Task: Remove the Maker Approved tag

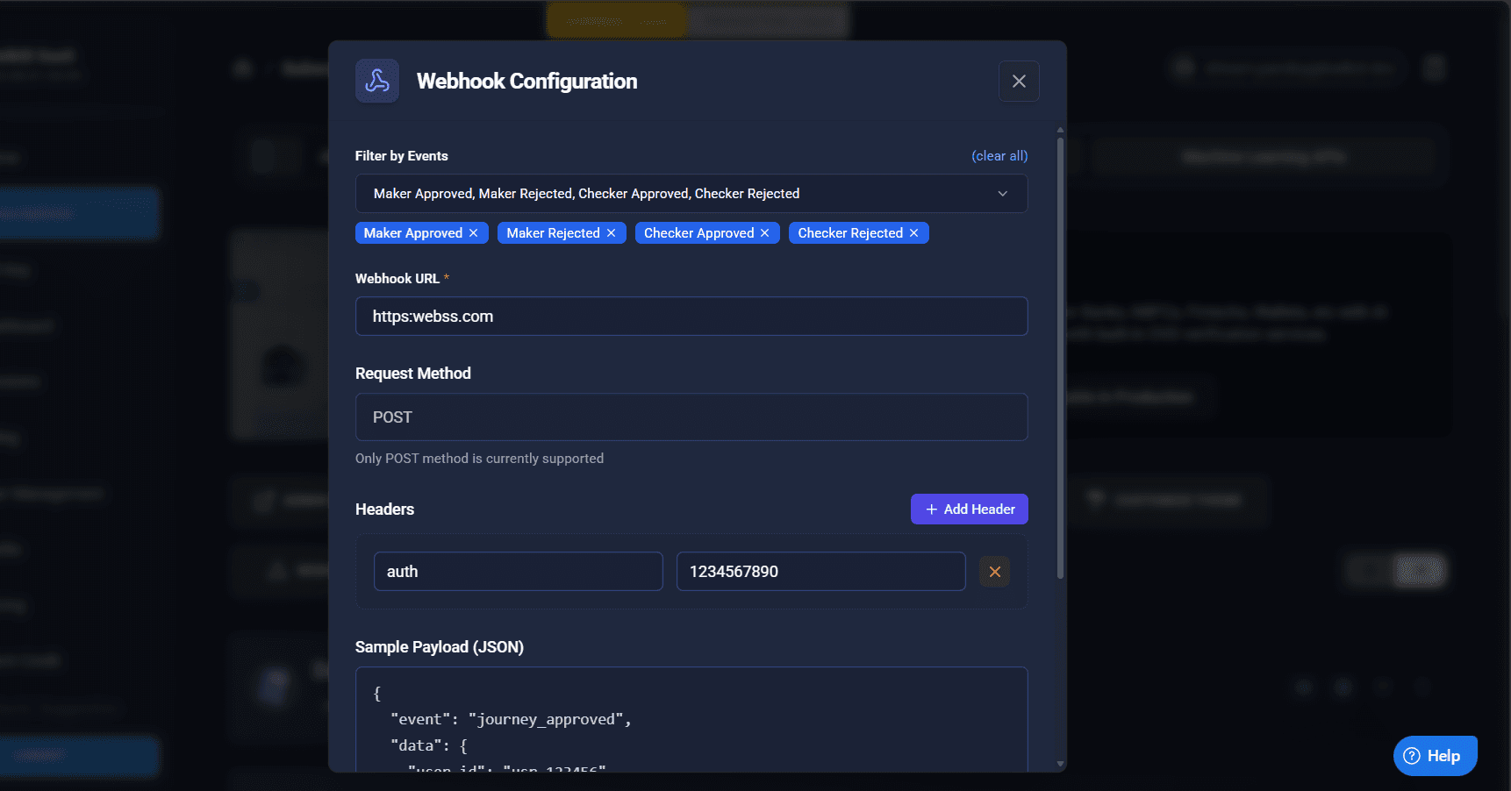Action: (x=474, y=233)
